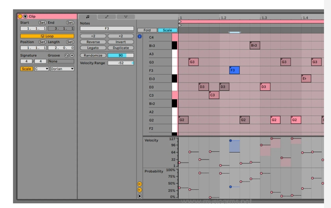Hide the probability lane toggle icon
This screenshot has height=208, width=331.
click(140, 190)
